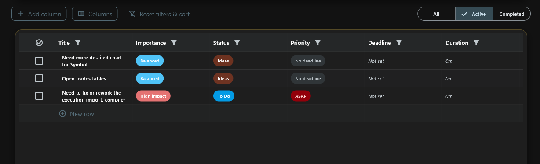
Task: Click the Add column button
Action: pyautogui.click(x=39, y=14)
